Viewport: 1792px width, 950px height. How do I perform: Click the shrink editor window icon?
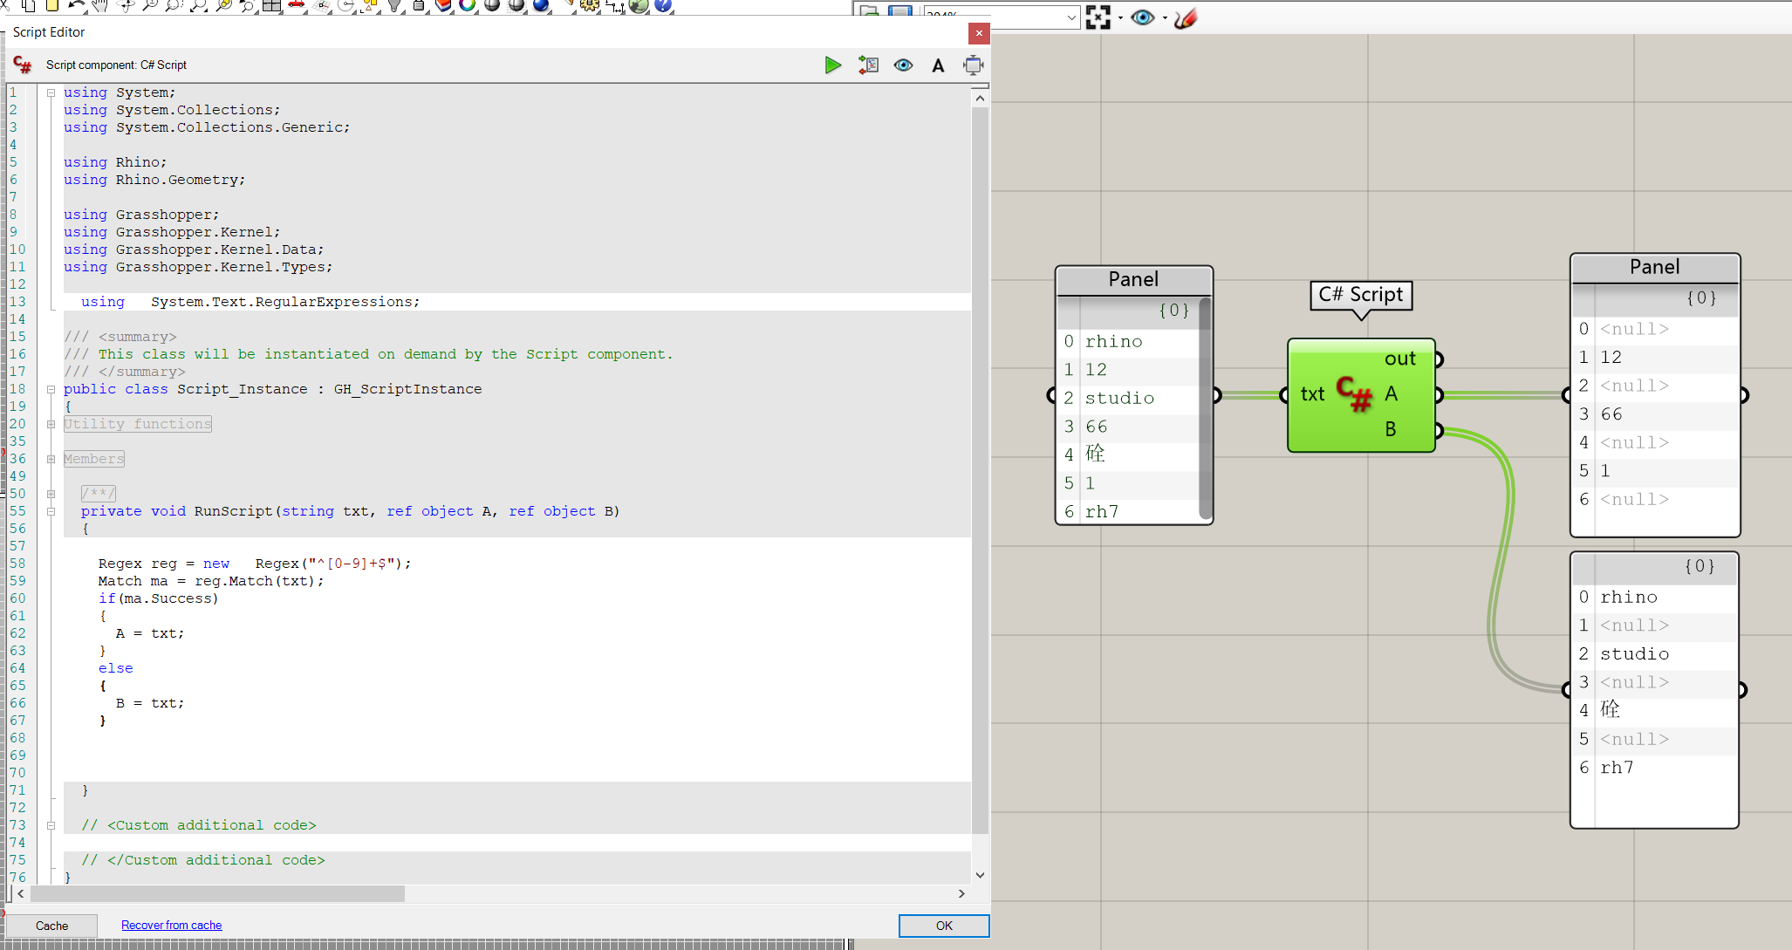(x=973, y=65)
